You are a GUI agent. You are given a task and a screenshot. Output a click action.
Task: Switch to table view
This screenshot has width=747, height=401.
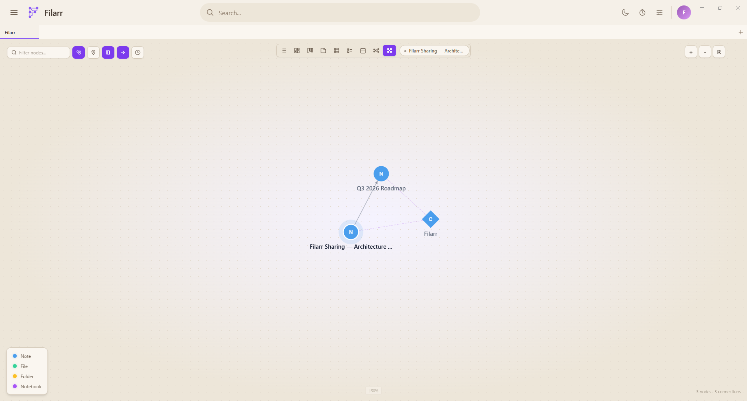[x=337, y=51]
